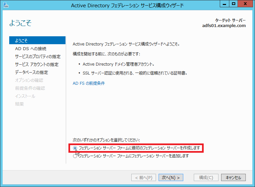Cancel the wizard with キャンセル
The width and height of the screenshot is (255, 187).
click(233, 177)
